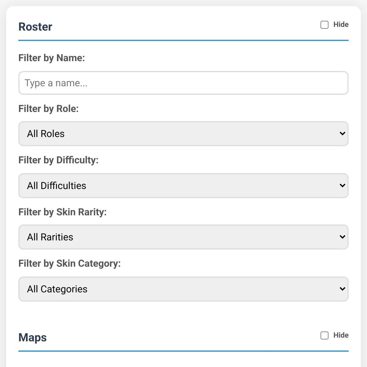Click the Hide label beside the Roster heading
367x367 pixels.
(x=341, y=24)
